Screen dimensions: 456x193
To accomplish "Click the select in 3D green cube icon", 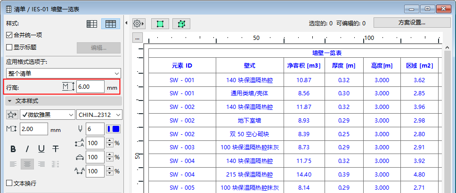I will point(181,24).
